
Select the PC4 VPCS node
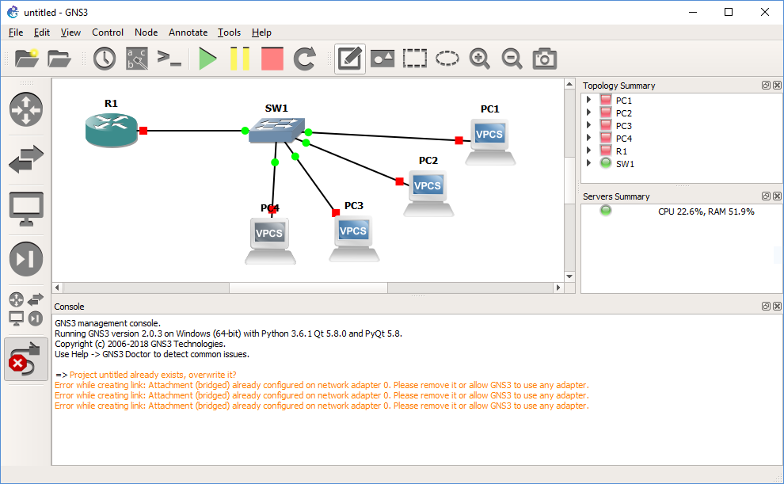pos(270,241)
